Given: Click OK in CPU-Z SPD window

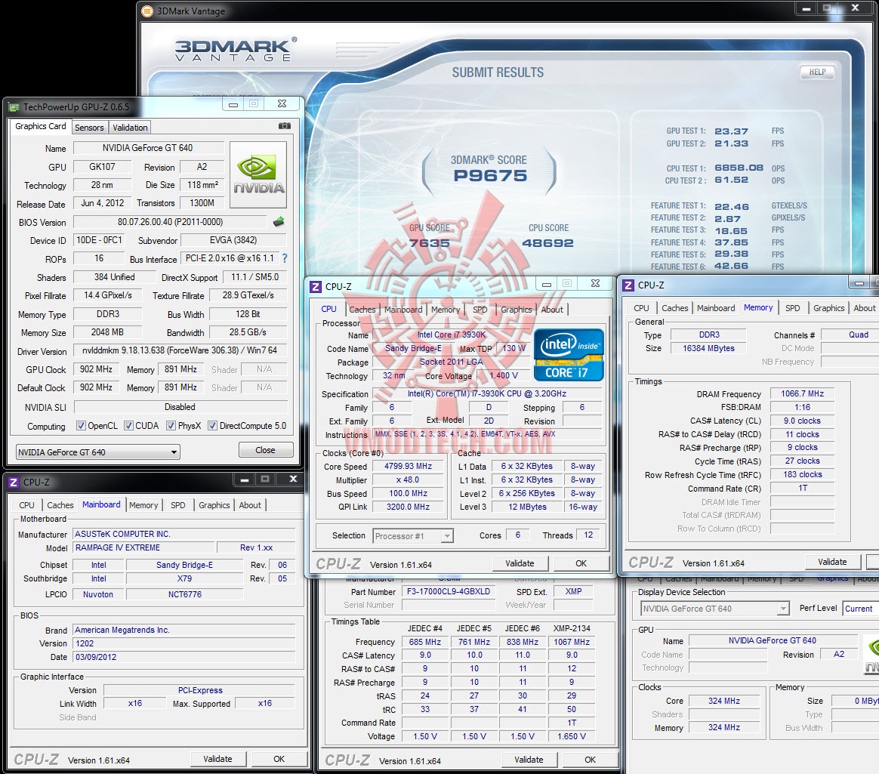Looking at the screenshot, I should [x=591, y=760].
